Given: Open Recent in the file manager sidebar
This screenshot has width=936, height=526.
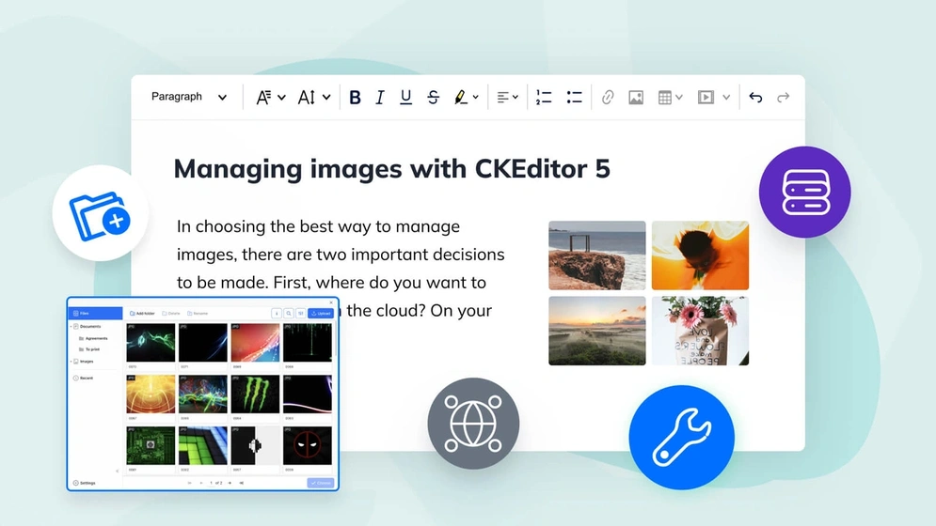Looking at the screenshot, I should (86, 378).
